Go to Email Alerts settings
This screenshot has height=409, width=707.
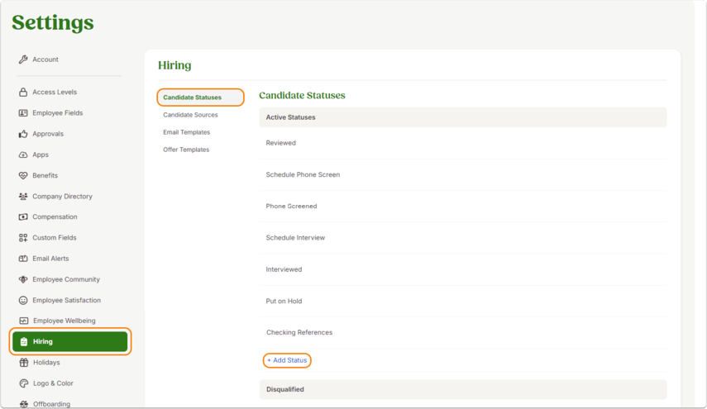click(x=50, y=259)
